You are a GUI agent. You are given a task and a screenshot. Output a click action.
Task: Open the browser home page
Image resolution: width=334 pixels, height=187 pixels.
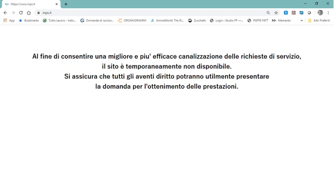coord(29,13)
